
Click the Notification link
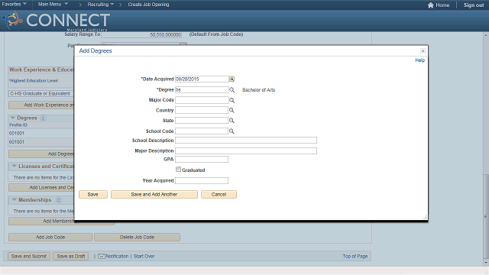pos(117,257)
